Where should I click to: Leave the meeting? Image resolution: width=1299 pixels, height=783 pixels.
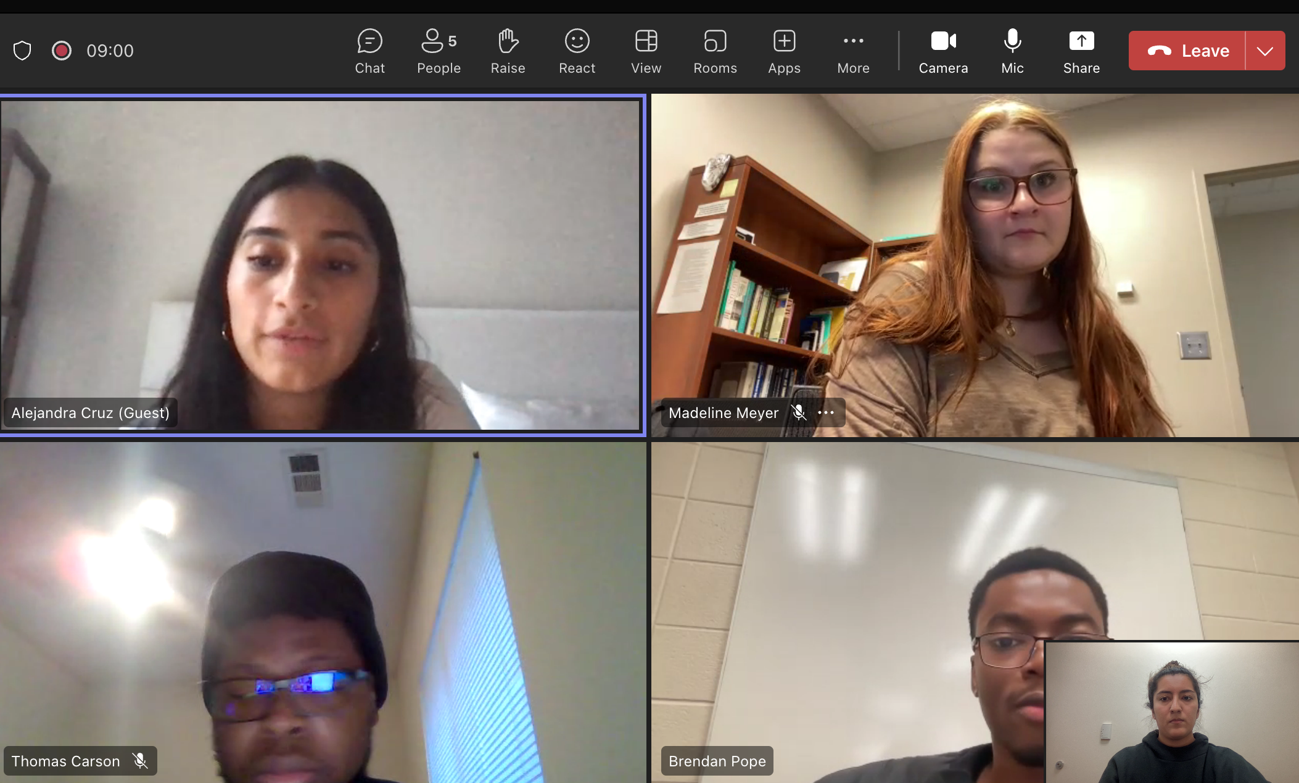1187,51
